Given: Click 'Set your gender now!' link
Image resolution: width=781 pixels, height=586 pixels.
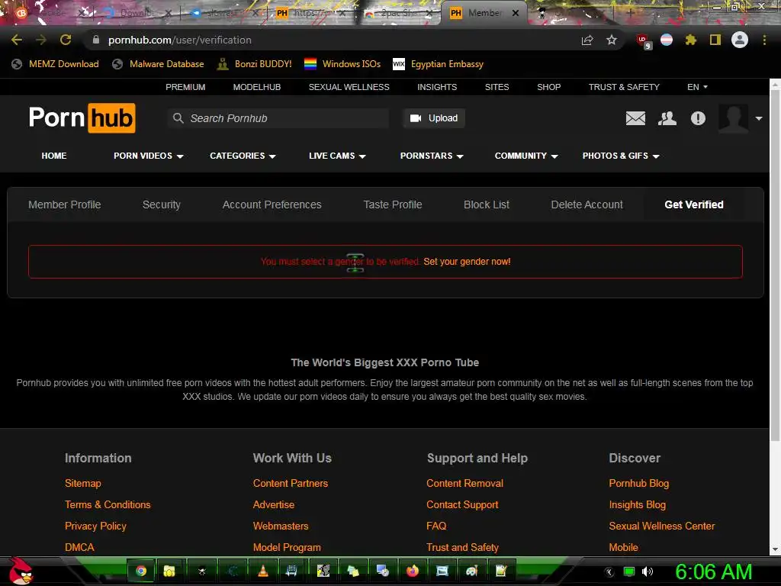Looking at the screenshot, I should pyautogui.click(x=467, y=262).
